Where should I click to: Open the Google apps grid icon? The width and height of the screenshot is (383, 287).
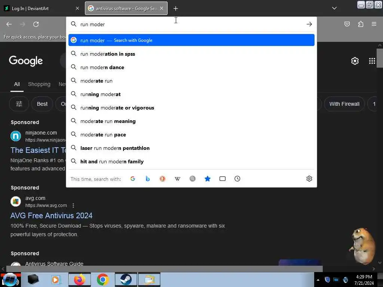point(372,61)
